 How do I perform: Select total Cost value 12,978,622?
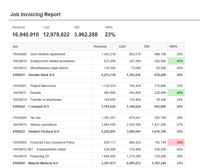(56, 35)
